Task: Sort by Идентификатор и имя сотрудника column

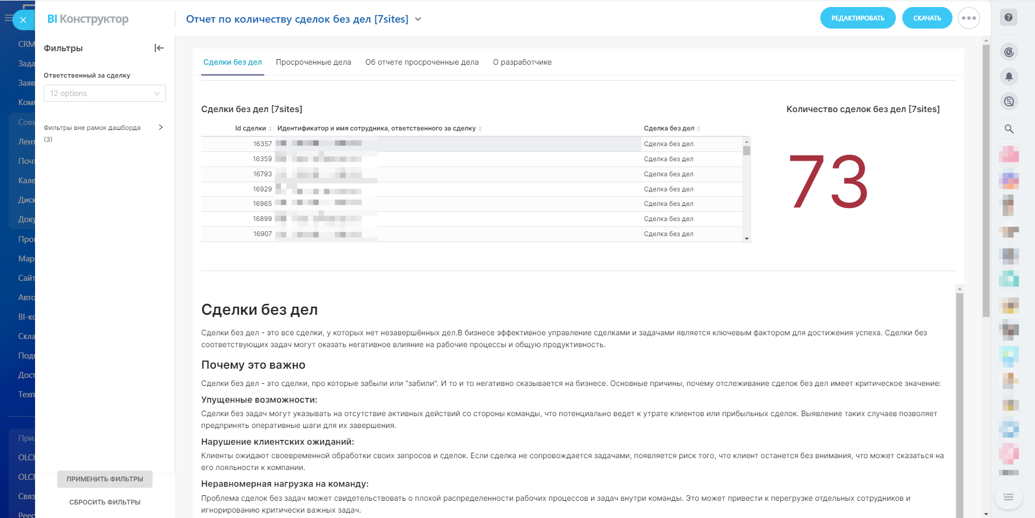Action: tap(379, 128)
